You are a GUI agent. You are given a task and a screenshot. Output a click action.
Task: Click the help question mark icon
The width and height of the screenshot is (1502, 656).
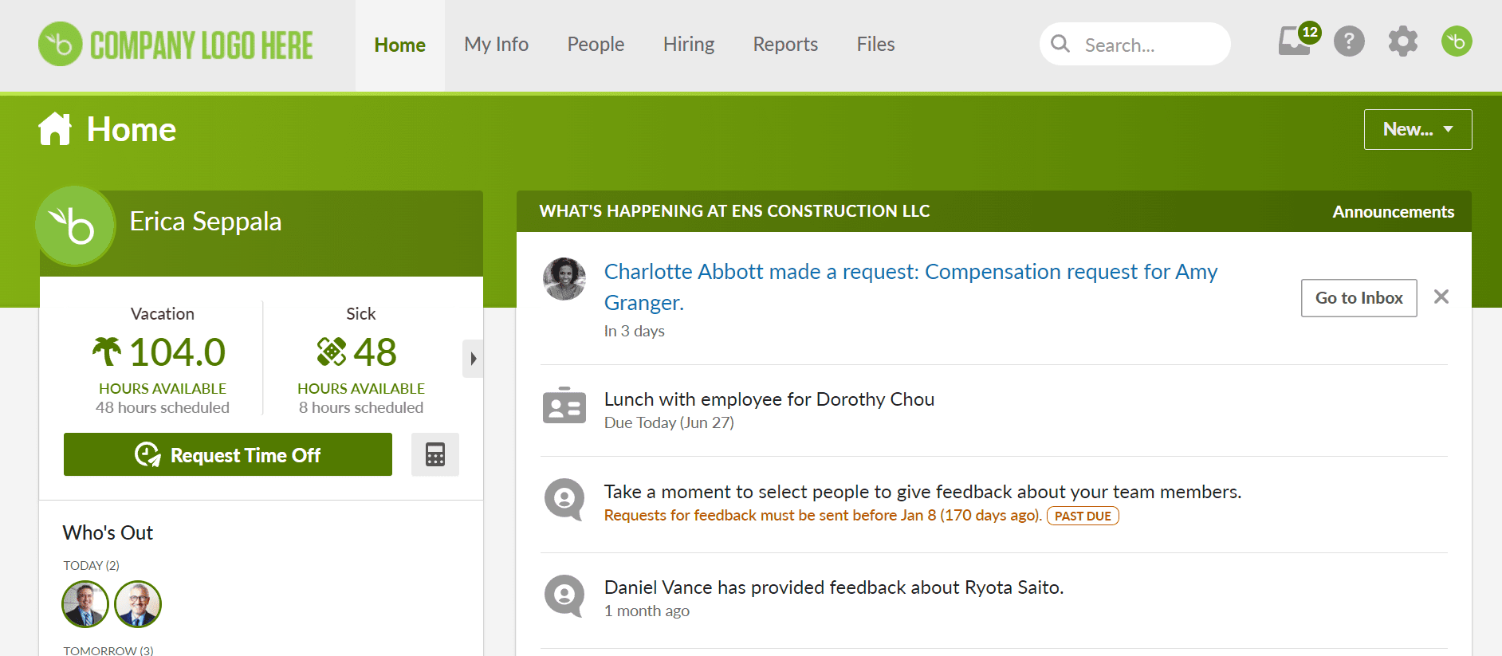click(x=1349, y=41)
